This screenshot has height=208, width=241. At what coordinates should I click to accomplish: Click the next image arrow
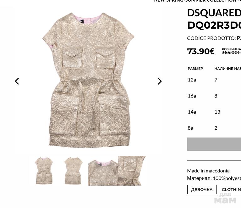point(160,81)
